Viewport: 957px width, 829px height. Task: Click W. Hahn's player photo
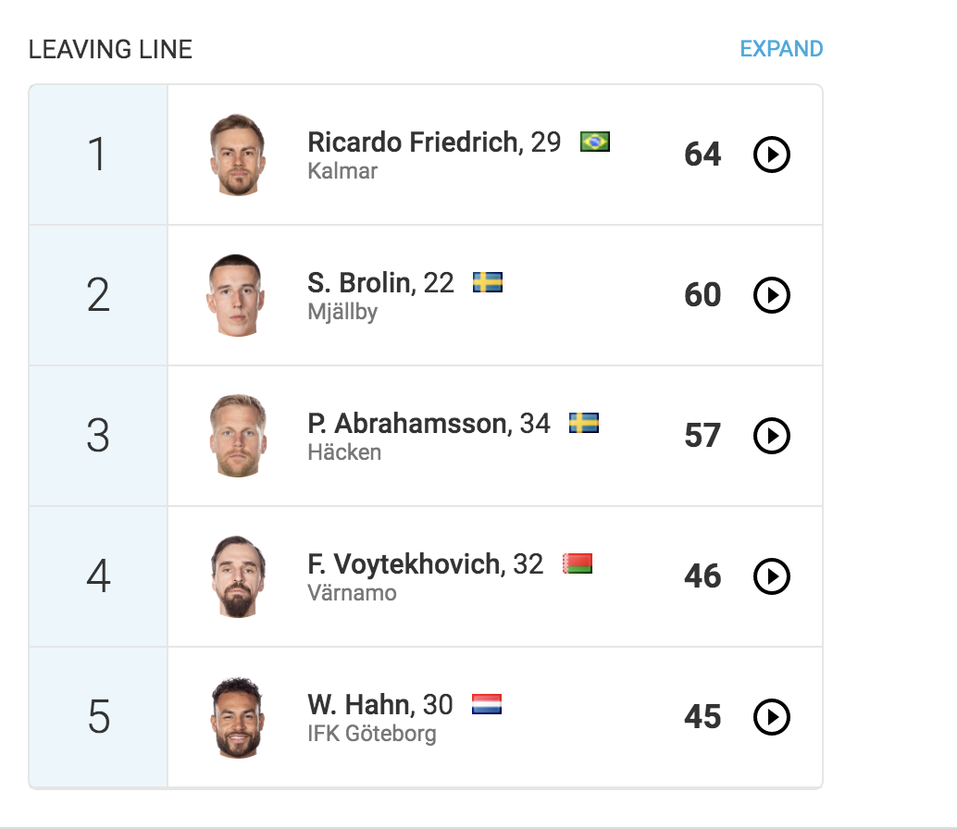click(x=238, y=717)
